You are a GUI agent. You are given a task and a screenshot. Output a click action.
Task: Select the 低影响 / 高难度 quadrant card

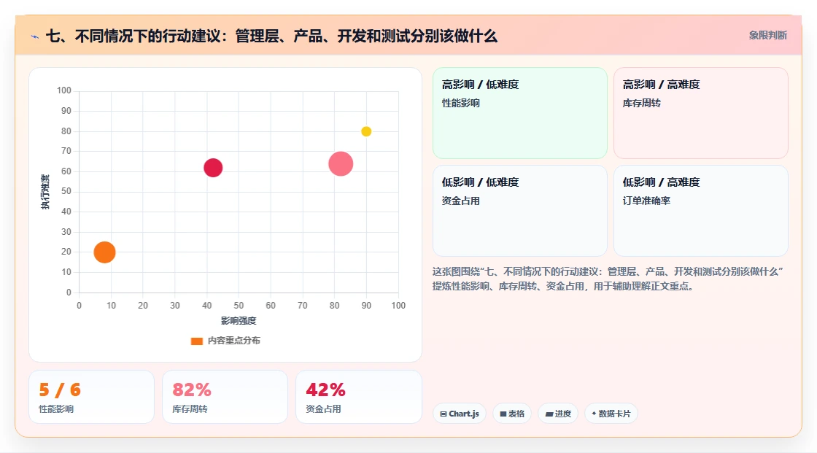[x=701, y=211]
